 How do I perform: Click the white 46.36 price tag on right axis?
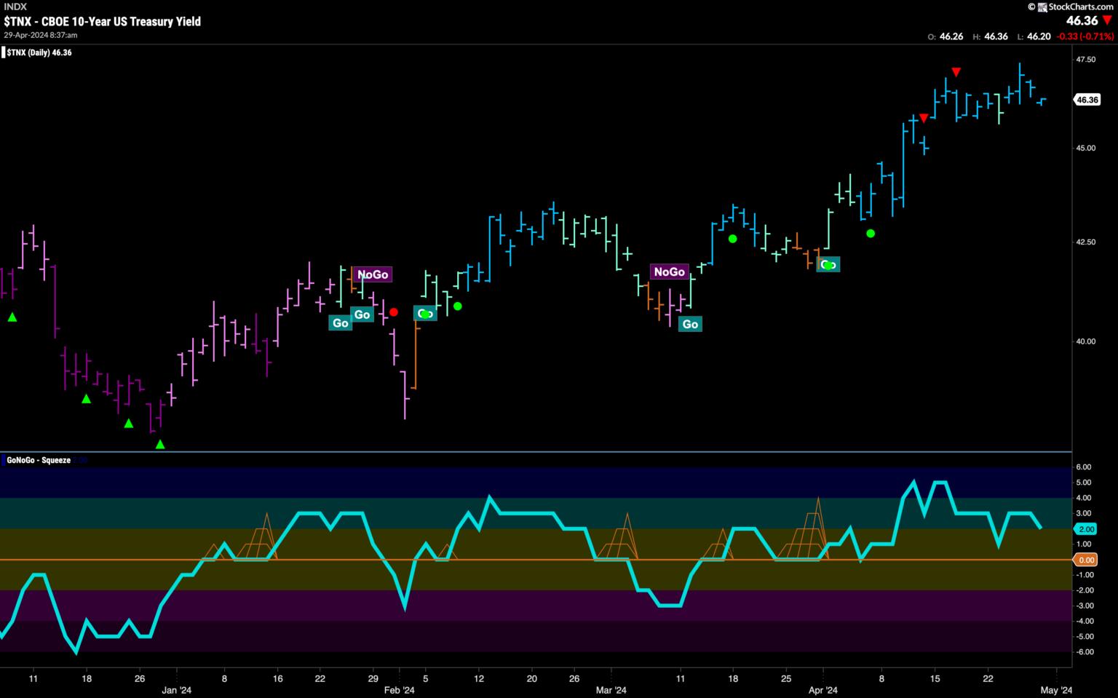point(1087,100)
